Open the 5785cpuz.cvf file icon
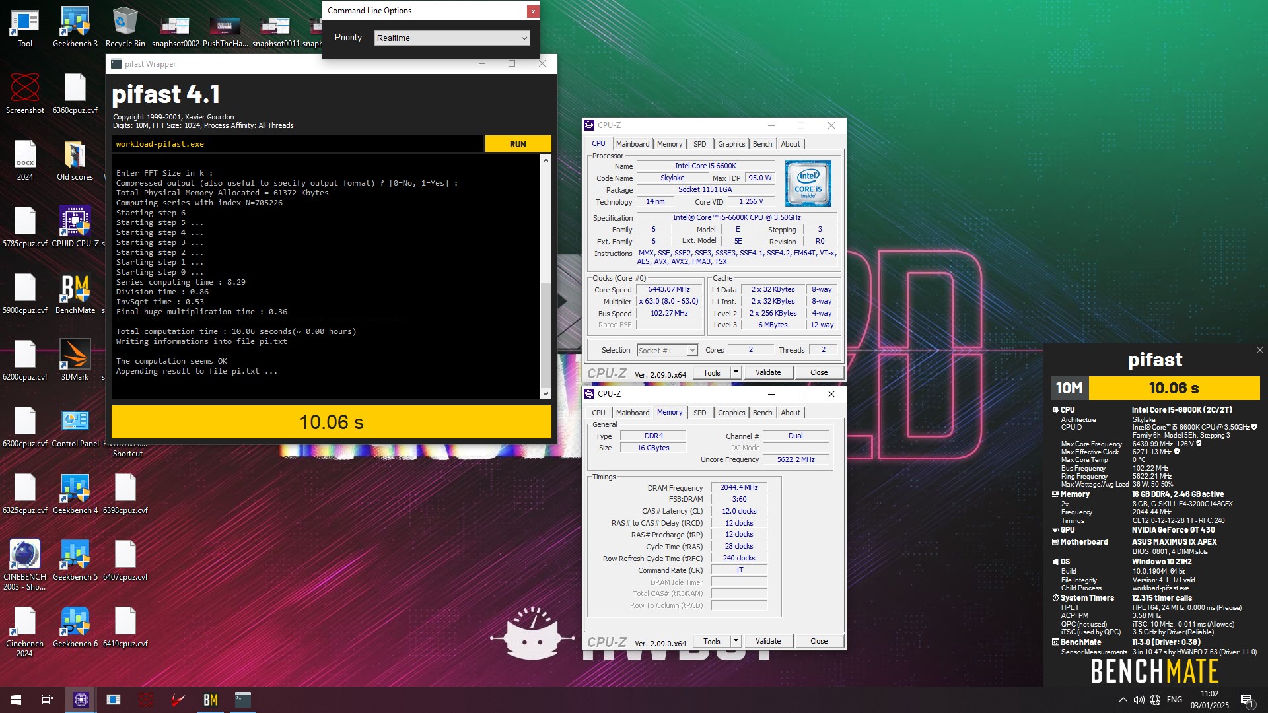The height and width of the screenshot is (713, 1268). (x=25, y=227)
